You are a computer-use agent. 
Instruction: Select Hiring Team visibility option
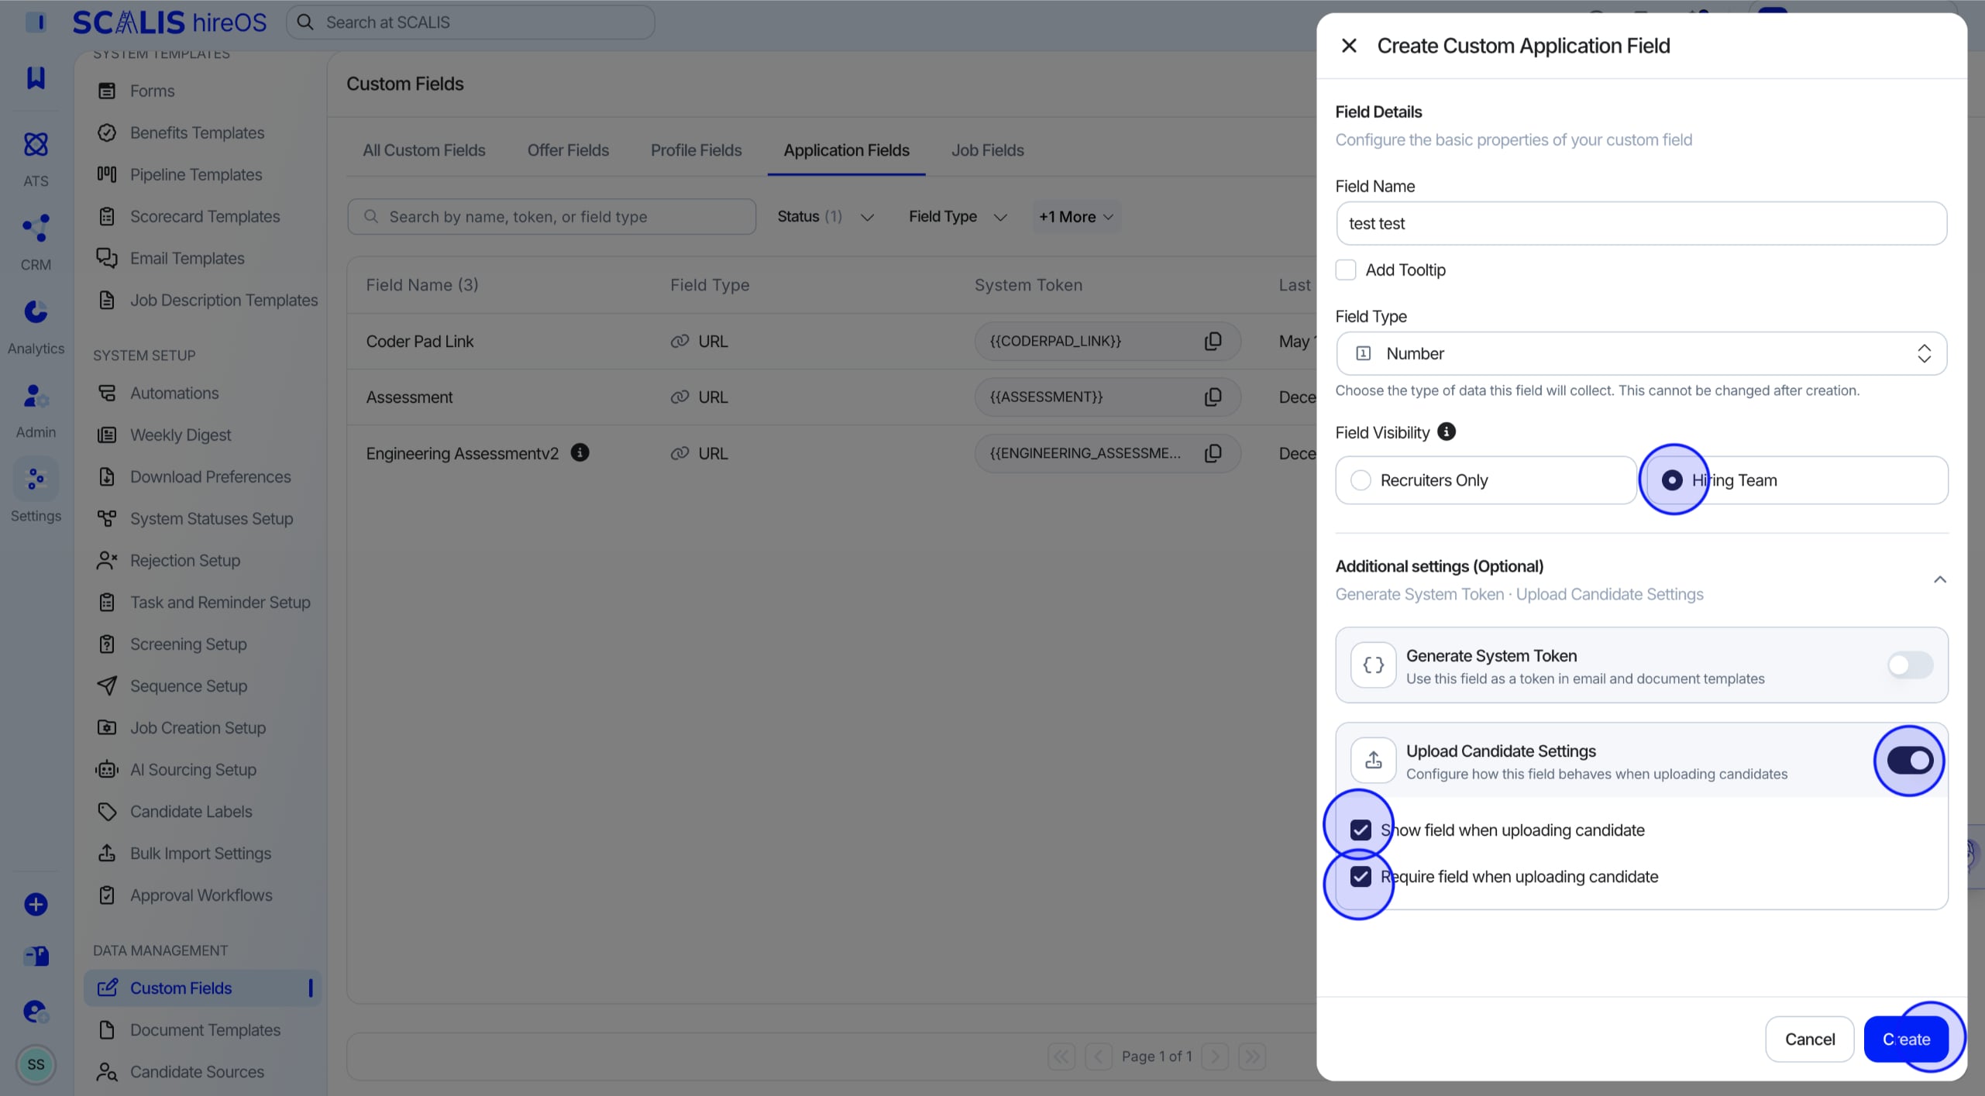pyautogui.click(x=1796, y=480)
